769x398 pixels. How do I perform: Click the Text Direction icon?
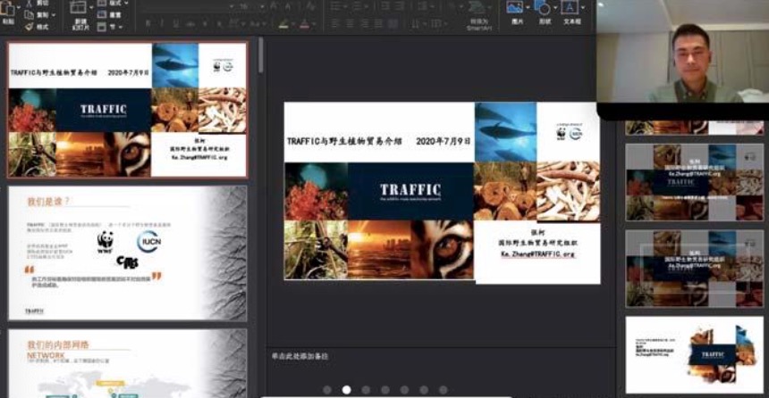click(x=418, y=23)
